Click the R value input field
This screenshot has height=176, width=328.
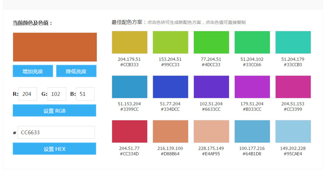coord(28,94)
